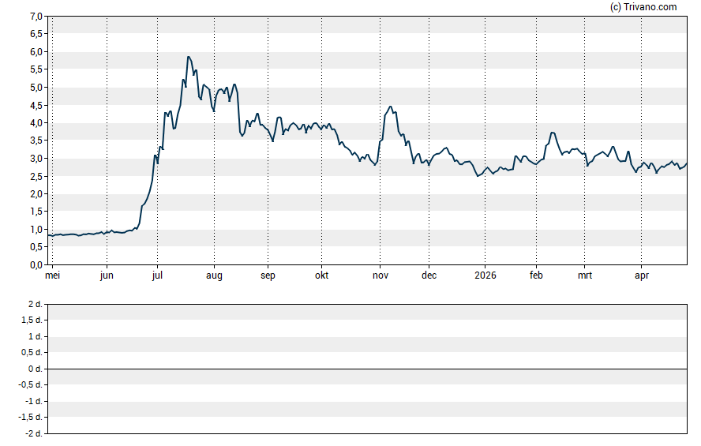Click the 0,0 price axis label
This screenshot has height=446, width=701.
click(36, 265)
